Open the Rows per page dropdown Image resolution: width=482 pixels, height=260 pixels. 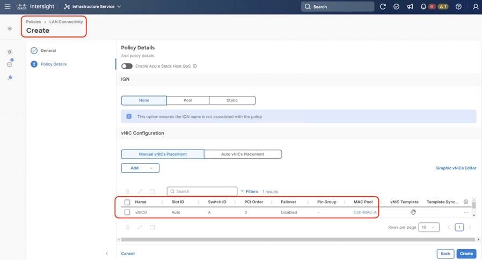pos(429,227)
